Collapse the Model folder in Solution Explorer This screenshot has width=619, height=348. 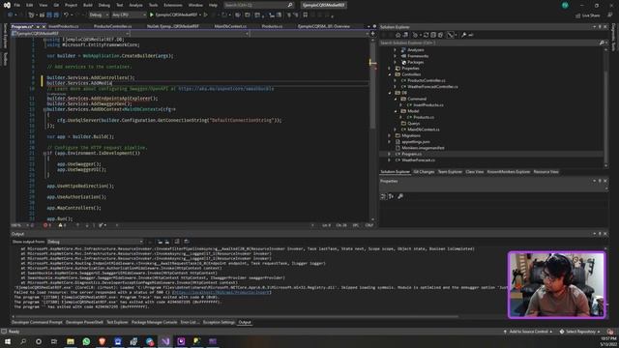pos(396,111)
